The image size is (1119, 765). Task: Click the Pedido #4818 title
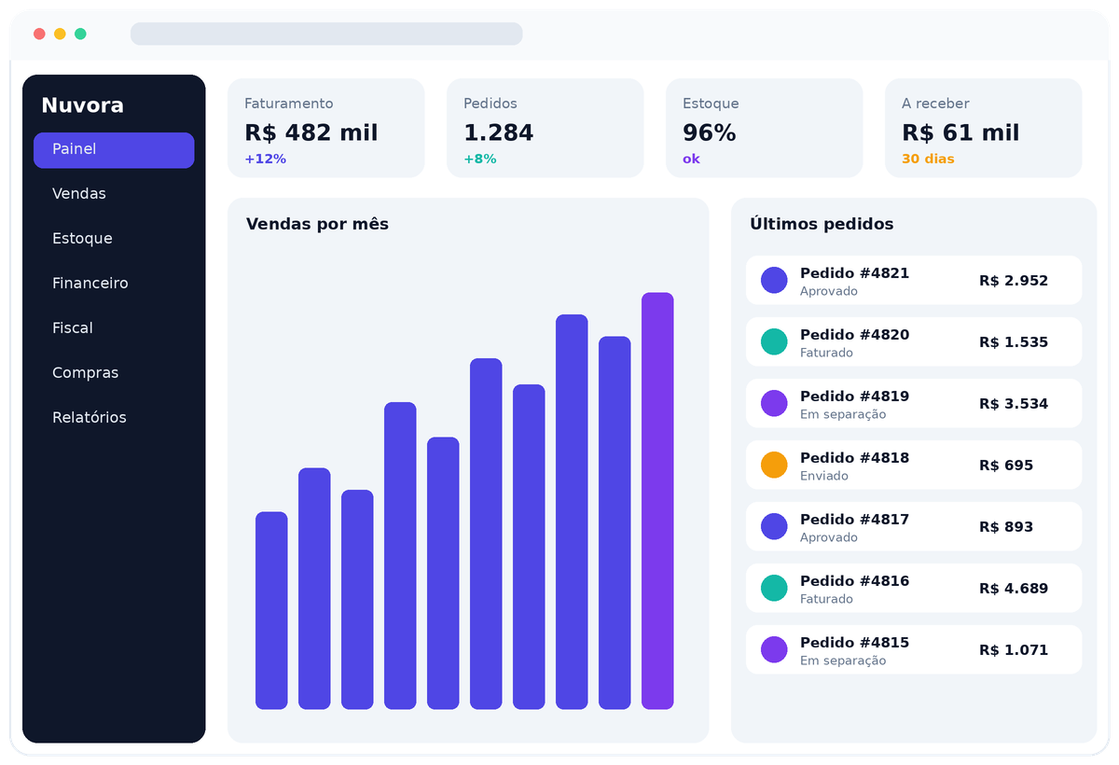click(x=854, y=458)
